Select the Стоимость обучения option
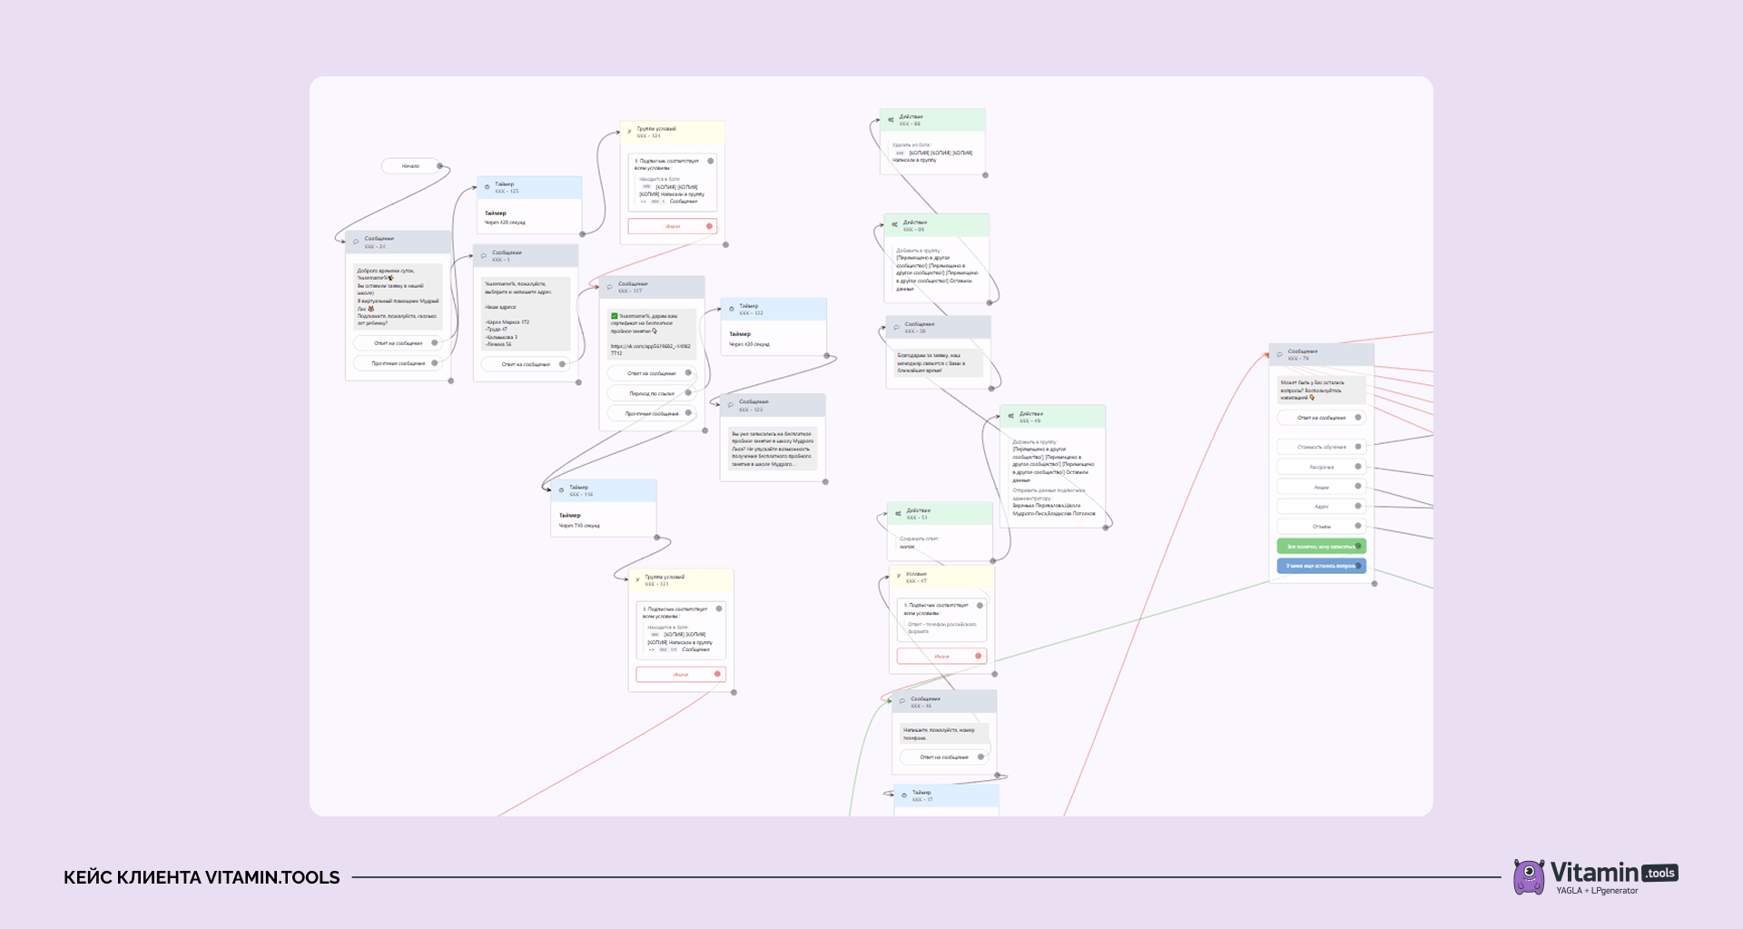 [x=1321, y=447]
